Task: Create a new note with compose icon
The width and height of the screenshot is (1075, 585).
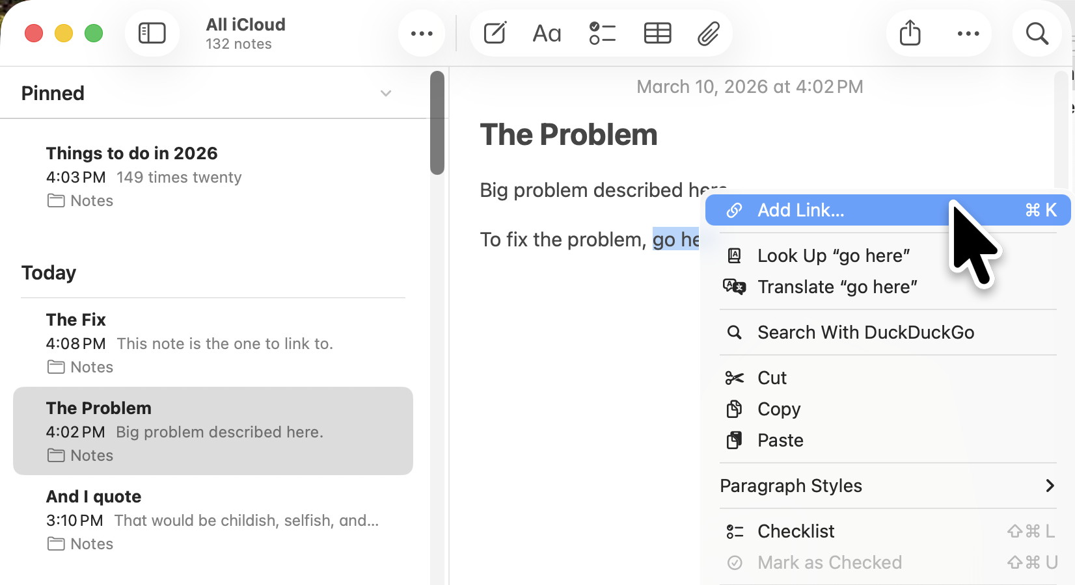Action: (495, 33)
